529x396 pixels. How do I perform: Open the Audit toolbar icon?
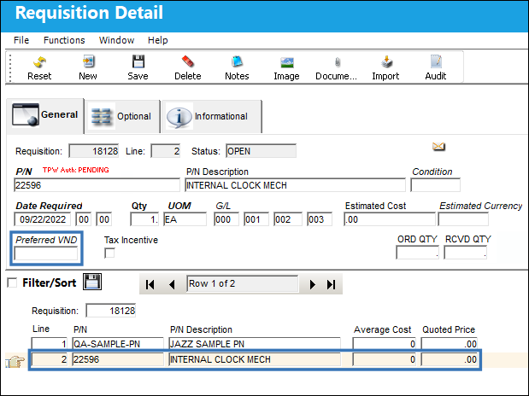[x=436, y=62]
